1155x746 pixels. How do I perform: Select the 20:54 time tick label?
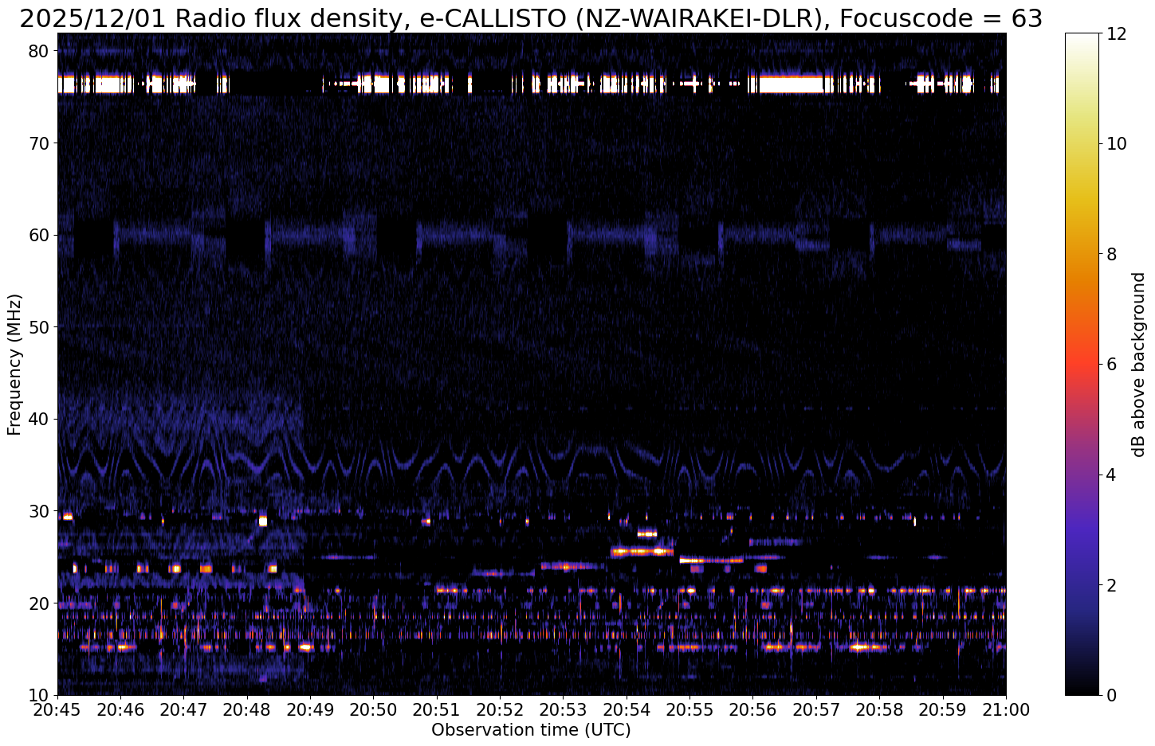pos(627,709)
